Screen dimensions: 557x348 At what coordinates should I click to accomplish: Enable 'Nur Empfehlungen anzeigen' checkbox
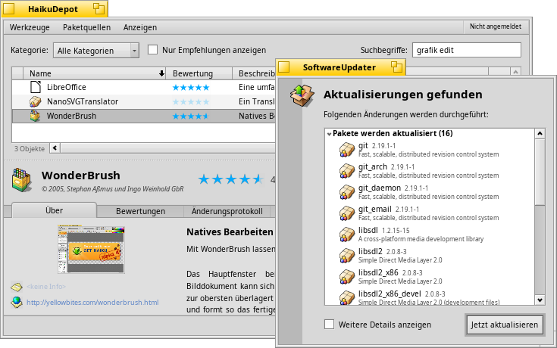(152, 51)
